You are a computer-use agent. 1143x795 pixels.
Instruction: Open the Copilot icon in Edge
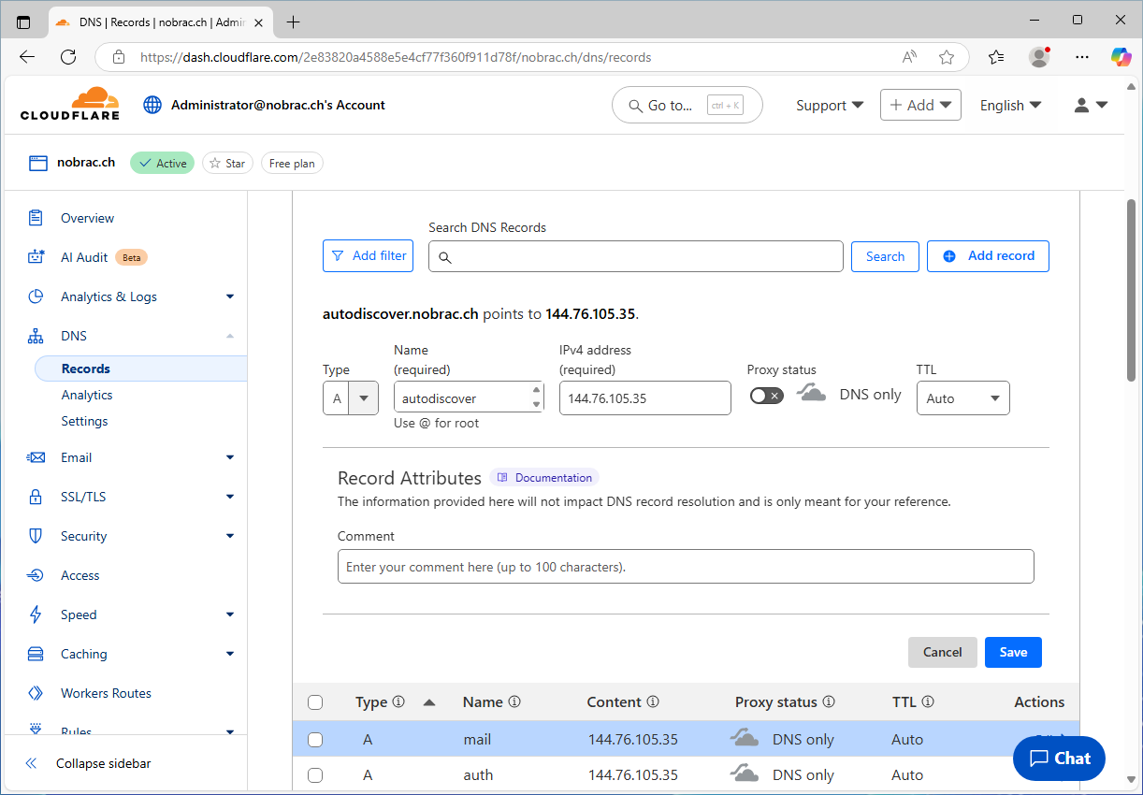[x=1121, y=57]
